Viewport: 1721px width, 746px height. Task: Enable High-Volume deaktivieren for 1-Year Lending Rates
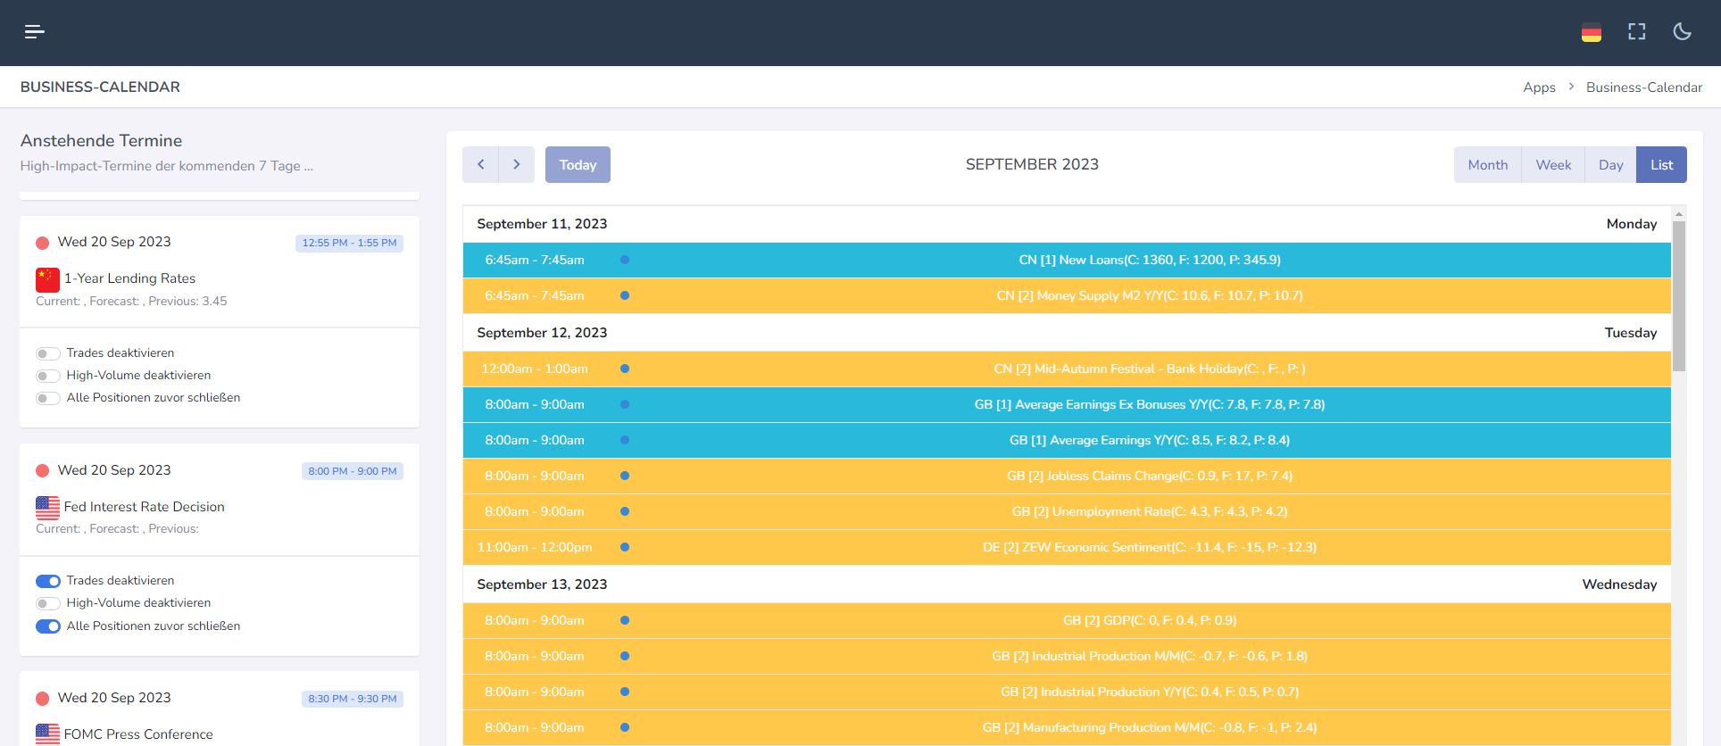[48, 376]
